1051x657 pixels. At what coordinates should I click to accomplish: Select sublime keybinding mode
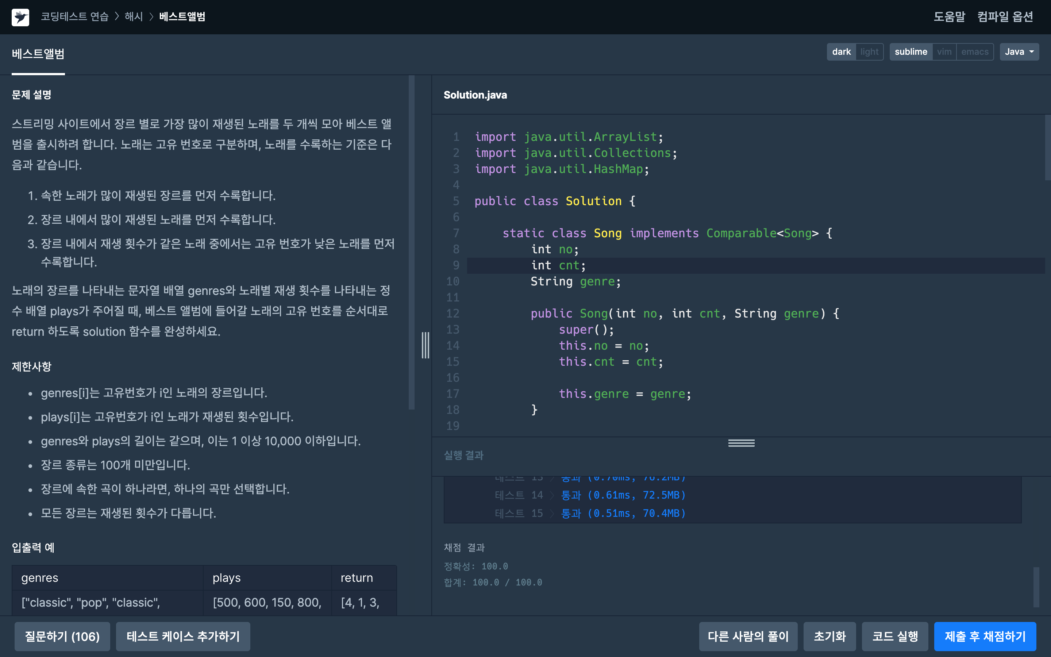click(911, 52)
